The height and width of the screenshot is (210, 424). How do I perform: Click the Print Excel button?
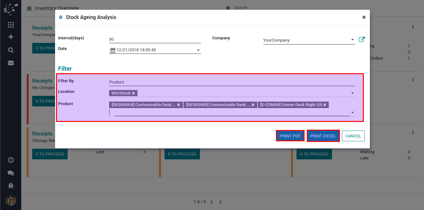(323, 136)
